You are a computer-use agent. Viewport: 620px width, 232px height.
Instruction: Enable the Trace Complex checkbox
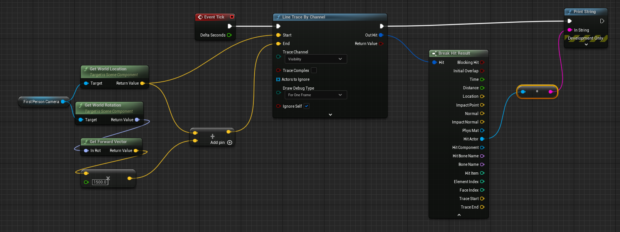(314, 70)
